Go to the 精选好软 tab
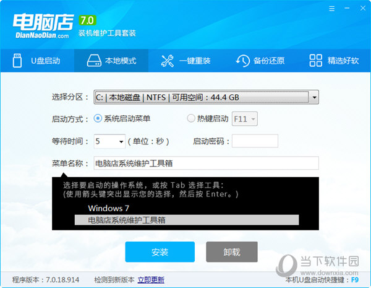Image resolution: width=371 pixels, height=288 pixels. click(334, 61)
